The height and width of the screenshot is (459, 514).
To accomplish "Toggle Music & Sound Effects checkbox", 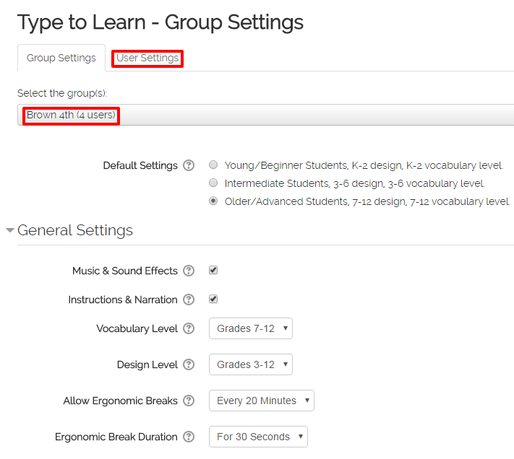I will click(213, 270).
